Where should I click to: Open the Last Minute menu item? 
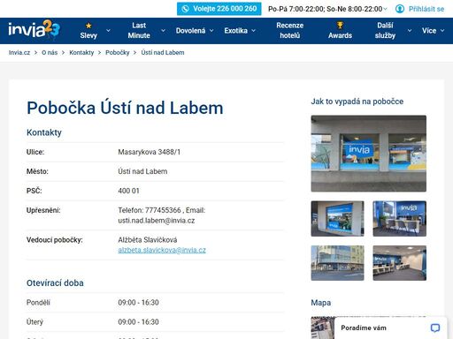coord(139,31)
